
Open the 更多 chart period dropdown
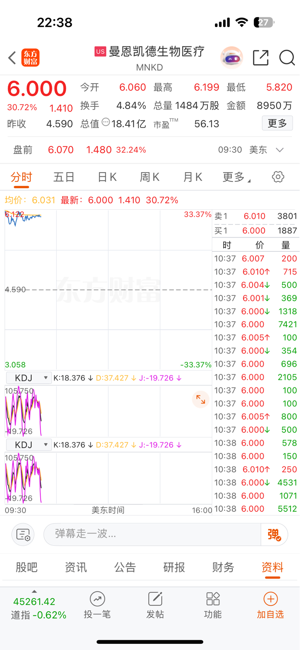pyautogui.click(x=236, y=177)
